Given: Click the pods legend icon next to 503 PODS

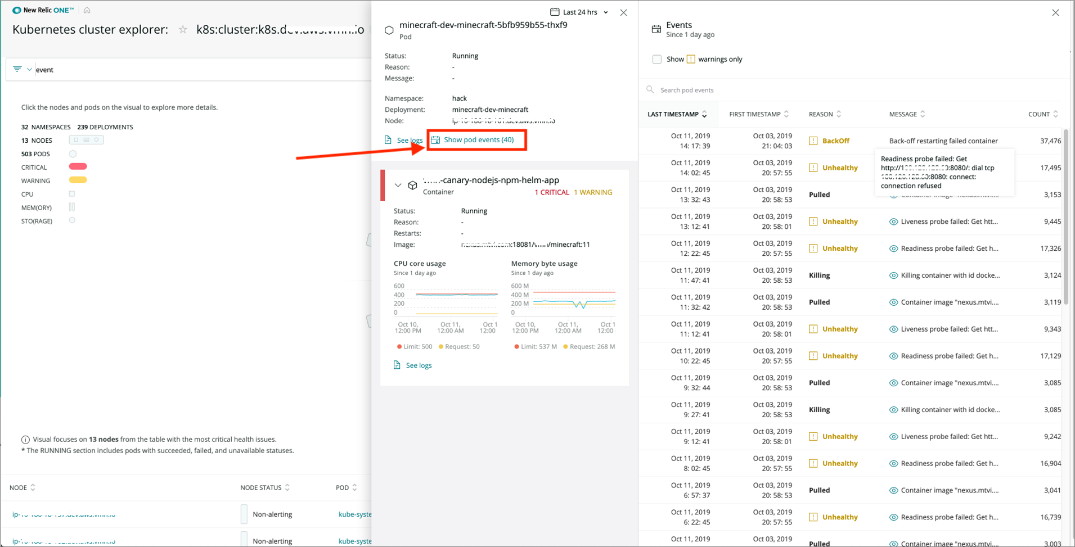Looking at the screenshot, I should 73,154.
